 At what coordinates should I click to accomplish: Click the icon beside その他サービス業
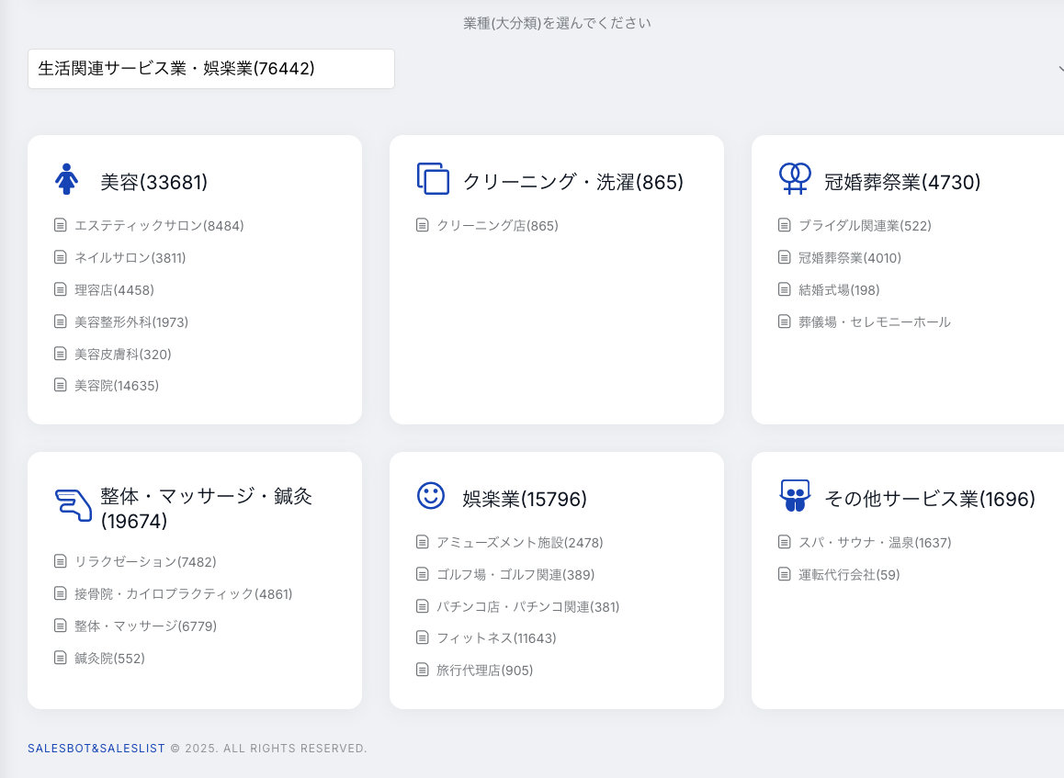[x=795, y=496]
